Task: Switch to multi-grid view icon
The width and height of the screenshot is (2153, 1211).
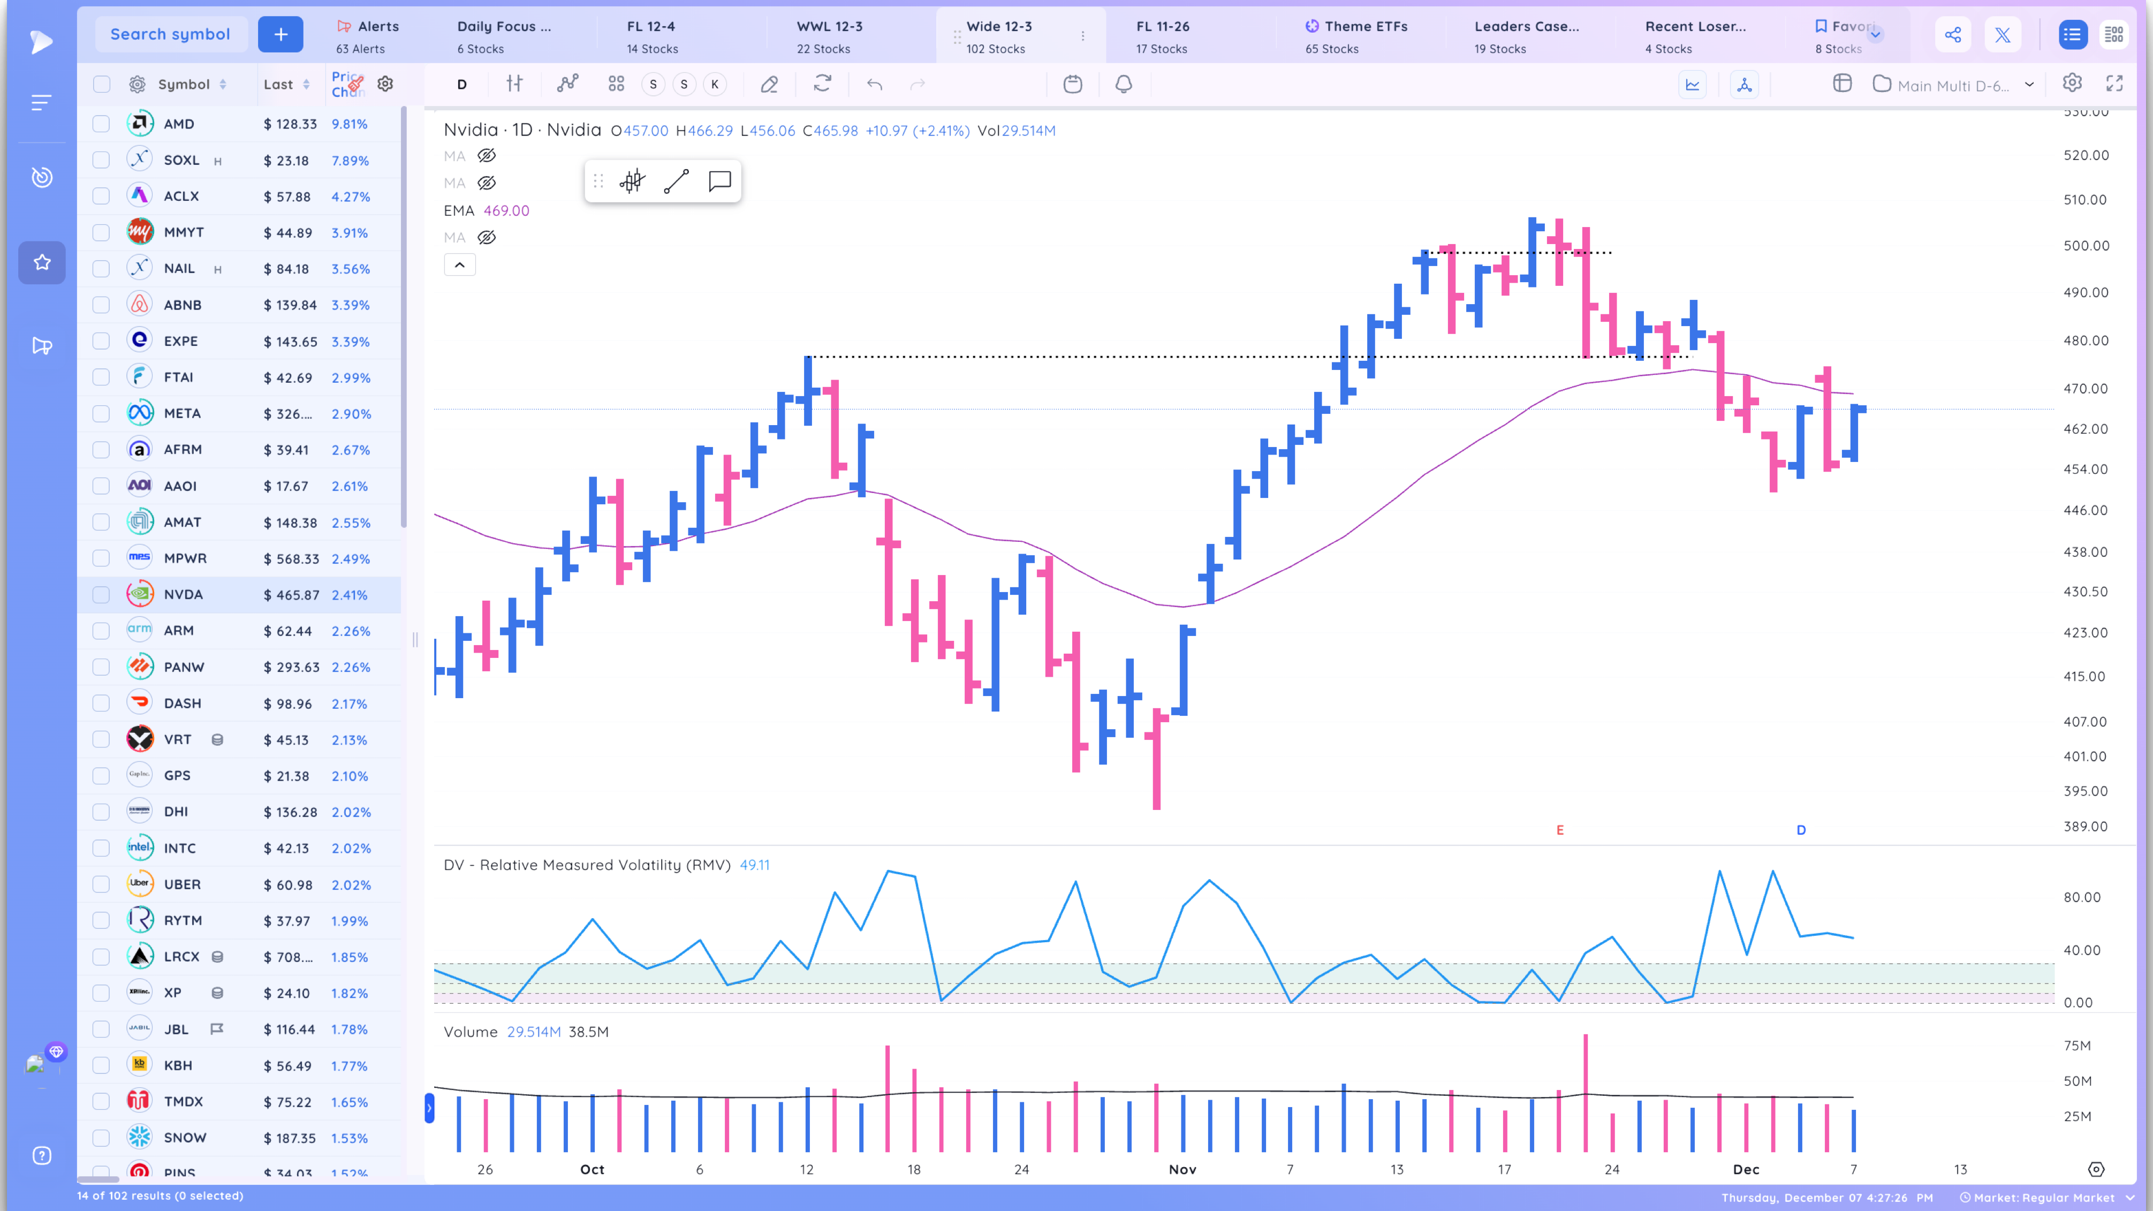Action: pos(2114,34)
